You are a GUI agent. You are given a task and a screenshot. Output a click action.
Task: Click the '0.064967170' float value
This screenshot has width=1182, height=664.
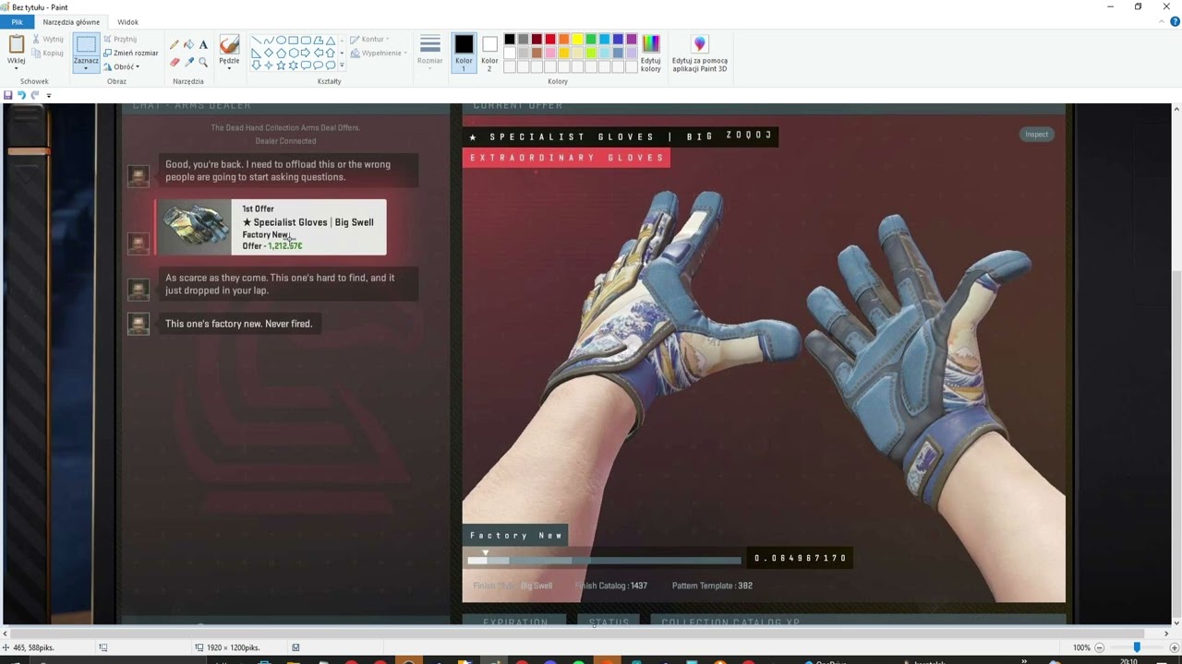tap(800, 558)
